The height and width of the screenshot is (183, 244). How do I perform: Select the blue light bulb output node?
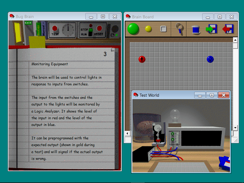(210, 59)
